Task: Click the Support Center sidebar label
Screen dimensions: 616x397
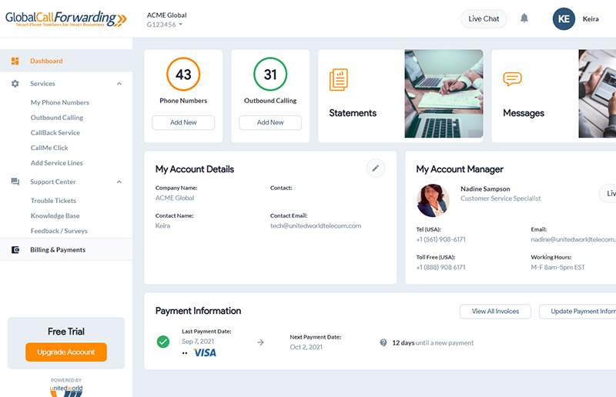Action: [53, 182]
